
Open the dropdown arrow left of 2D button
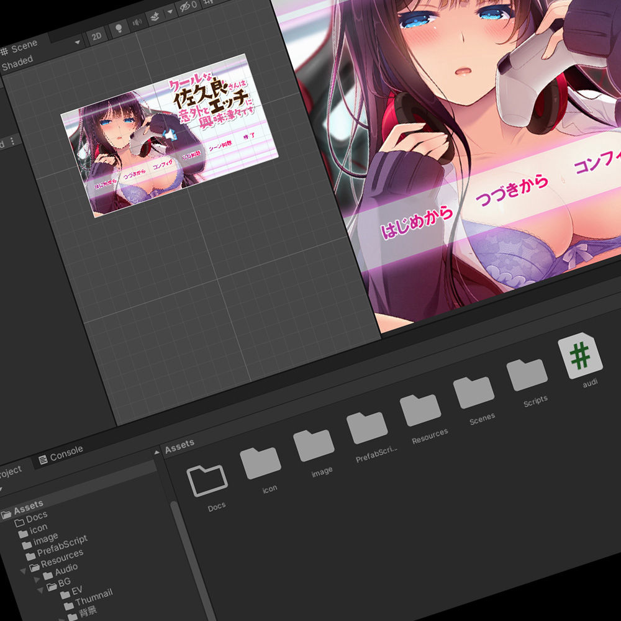click(x=78, y=42)
